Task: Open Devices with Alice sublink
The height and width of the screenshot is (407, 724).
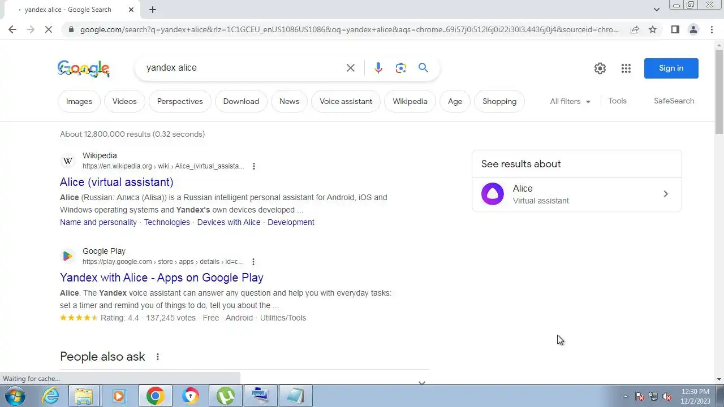Action: tap(229, 222)
